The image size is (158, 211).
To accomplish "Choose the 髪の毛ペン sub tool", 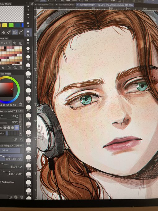I will [11, 165].
